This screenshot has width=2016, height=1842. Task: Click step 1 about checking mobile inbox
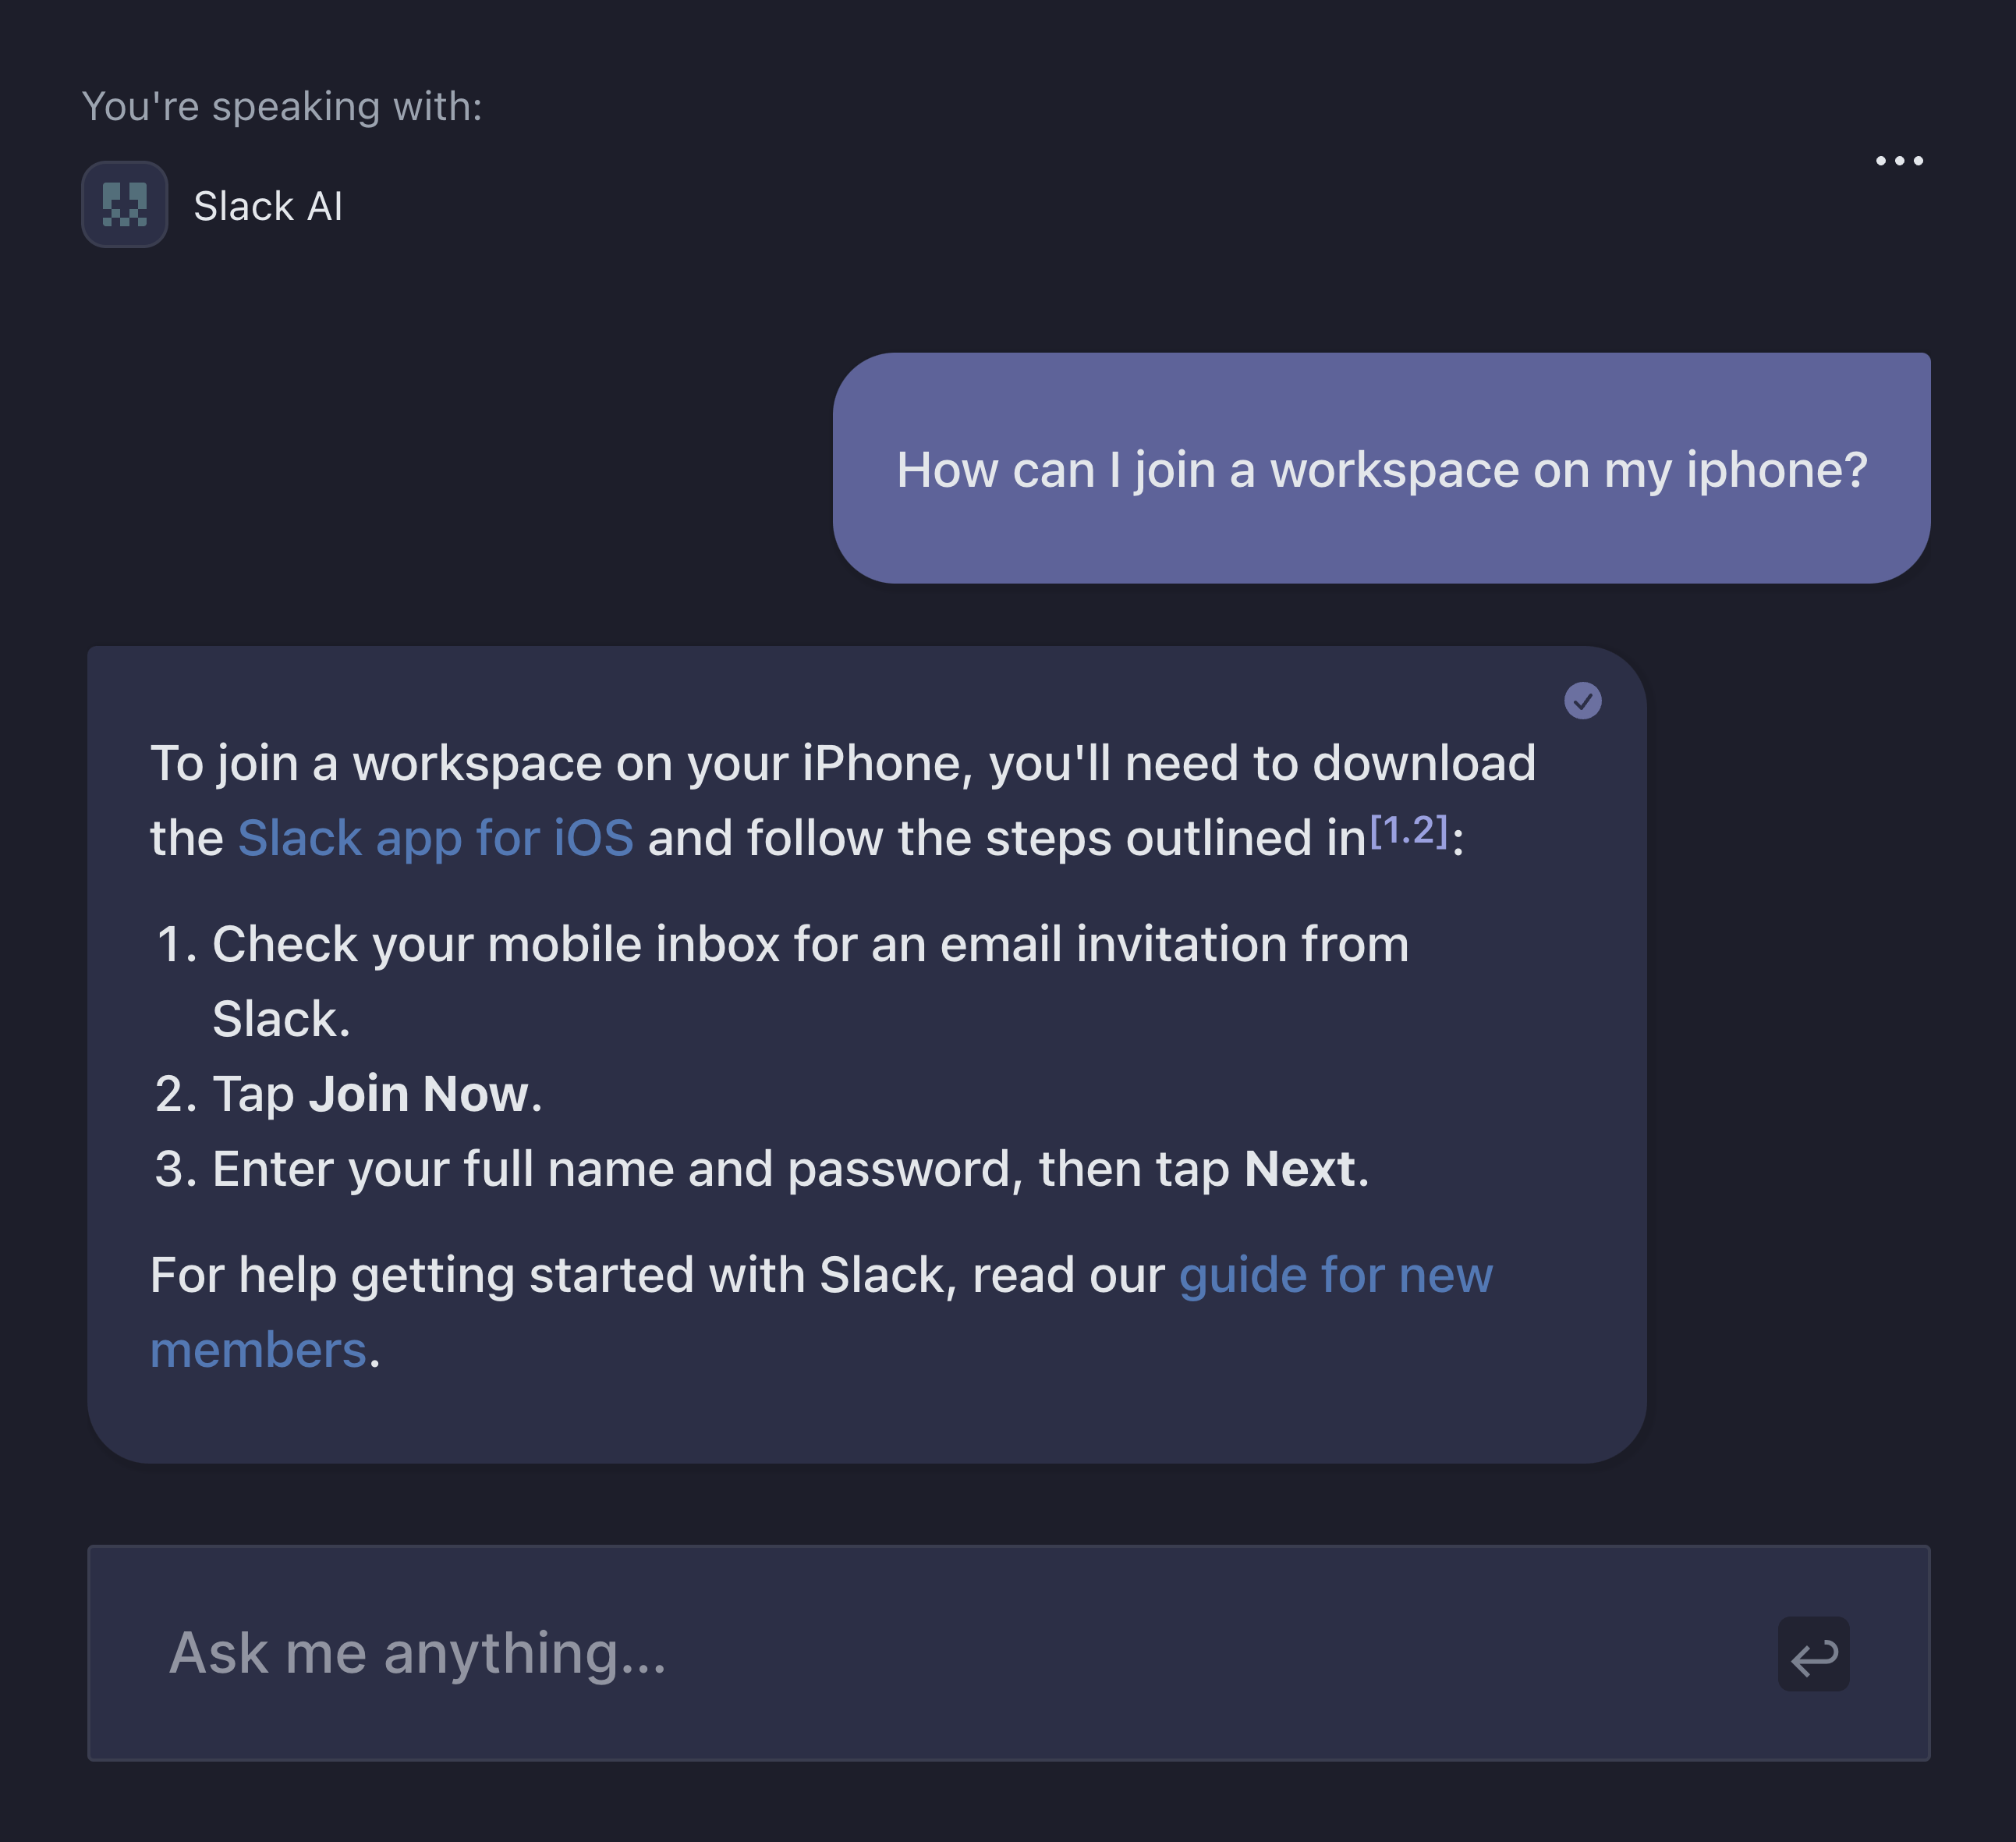pyautogui.click(x=810, y=945)
